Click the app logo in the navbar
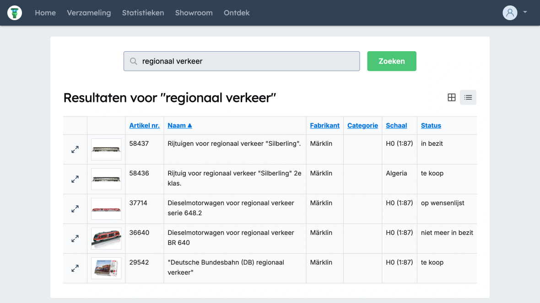The height and width of the screenshot is (303, 540). tap(15, 13)
